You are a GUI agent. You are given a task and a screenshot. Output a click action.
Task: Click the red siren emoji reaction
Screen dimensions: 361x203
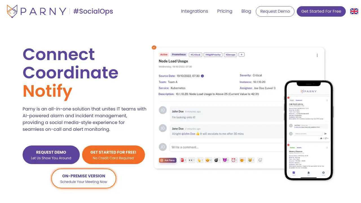pos(183,160)
